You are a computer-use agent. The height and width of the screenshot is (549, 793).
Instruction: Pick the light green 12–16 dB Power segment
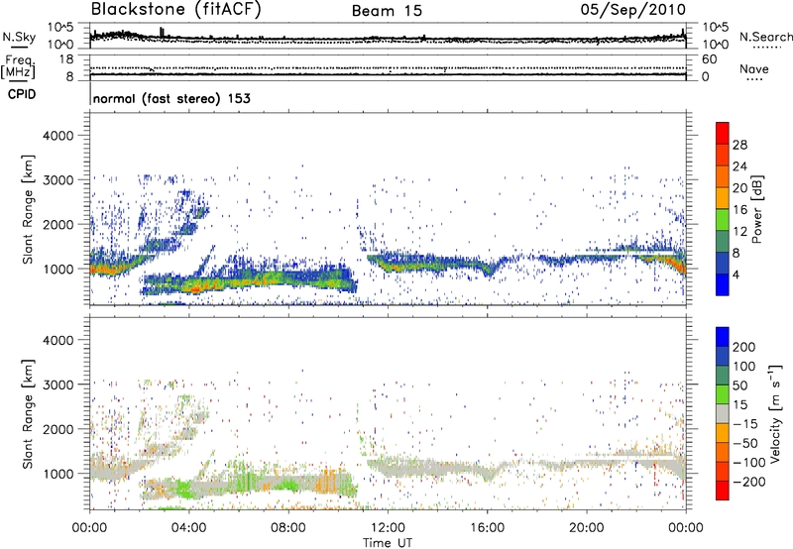pos(723,220)
